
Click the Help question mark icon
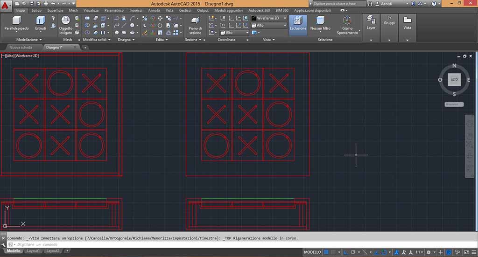tap(434, 4)
